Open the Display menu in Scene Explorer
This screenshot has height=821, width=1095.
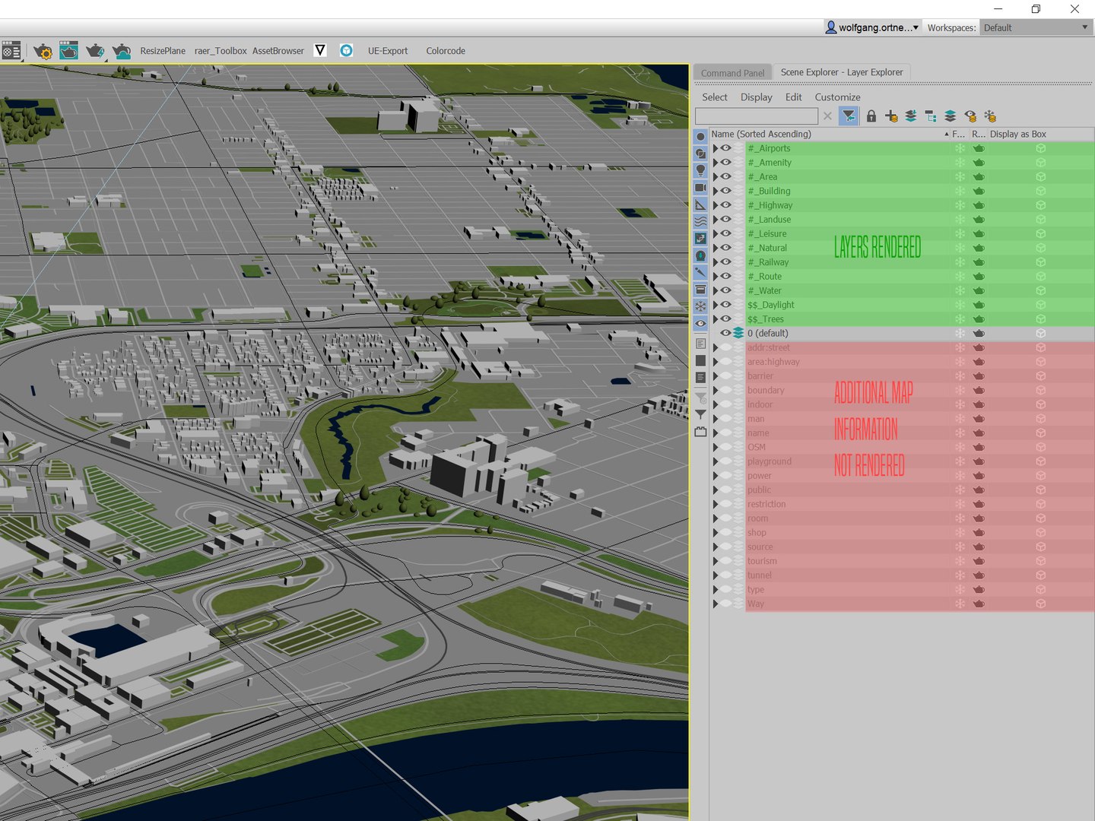click(x=757, y=97)
